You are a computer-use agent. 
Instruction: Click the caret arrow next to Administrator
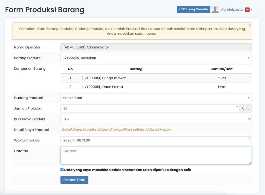[252, 10]
